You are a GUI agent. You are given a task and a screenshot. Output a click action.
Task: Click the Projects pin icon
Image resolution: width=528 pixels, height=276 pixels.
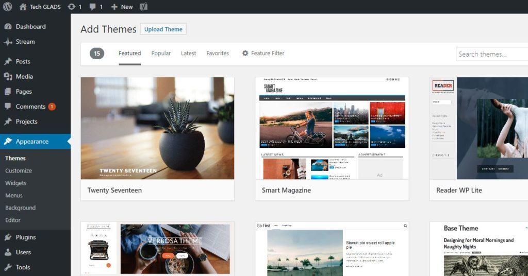tap(8, 122)
